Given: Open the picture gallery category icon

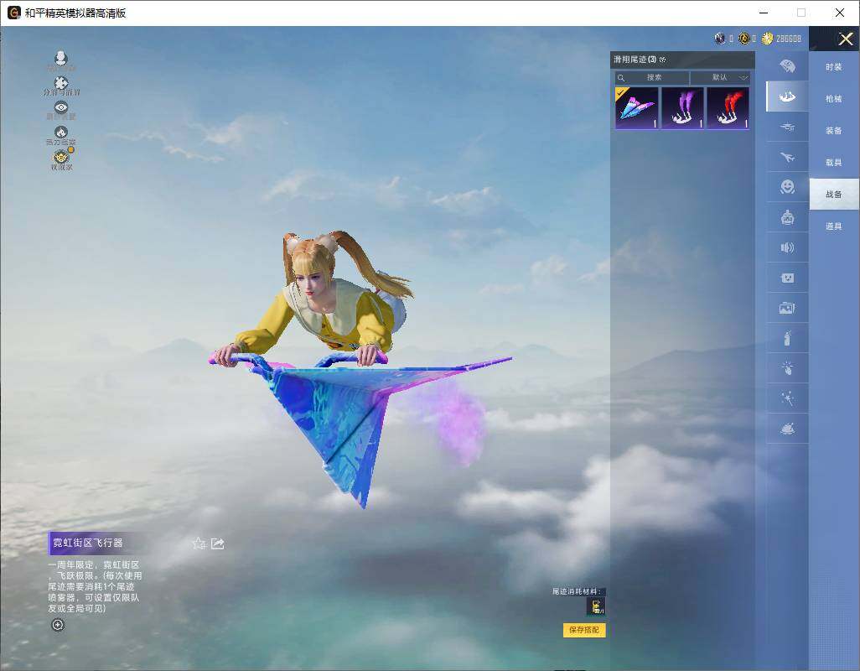Looking at the screenshot, I should 788,309.
